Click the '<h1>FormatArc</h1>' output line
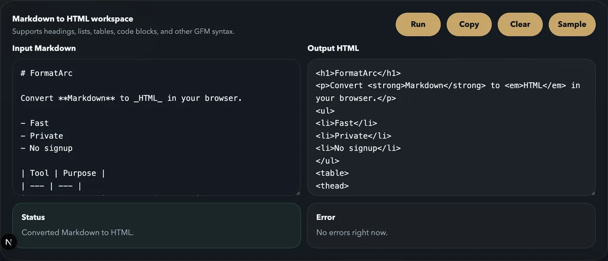This screenshot has height=261, width=608. [358, 73]
